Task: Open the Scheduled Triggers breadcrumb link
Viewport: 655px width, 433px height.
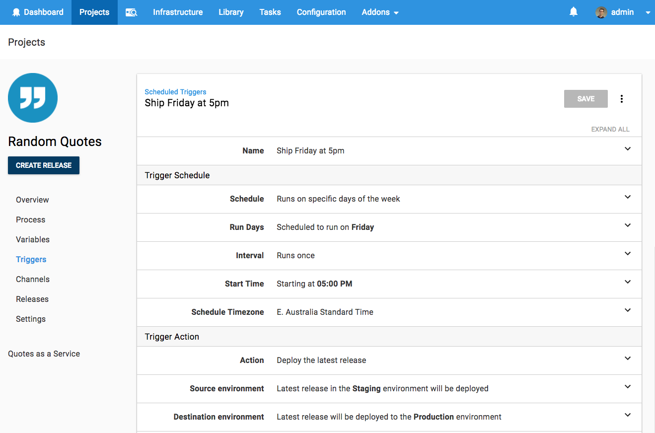Action: point(175,91)
